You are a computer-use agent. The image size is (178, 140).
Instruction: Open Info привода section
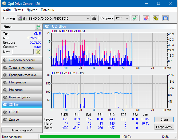click(21, 82)
